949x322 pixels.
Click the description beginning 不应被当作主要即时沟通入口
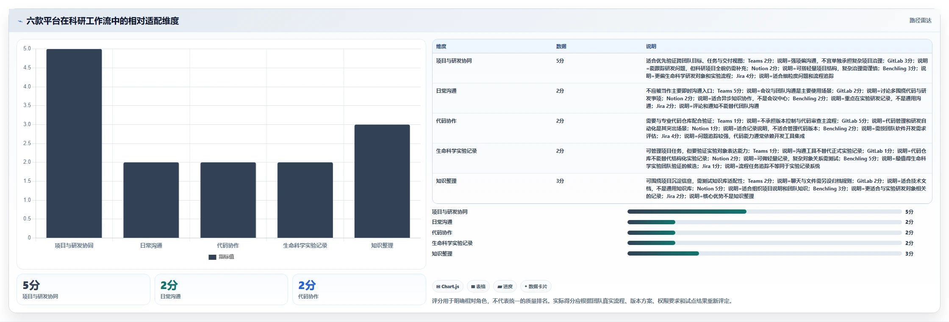pyautogui.click(x=787, y=99)
